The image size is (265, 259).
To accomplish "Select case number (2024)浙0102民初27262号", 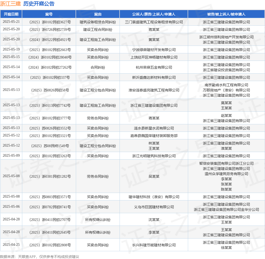I will [x=50, y=68].
